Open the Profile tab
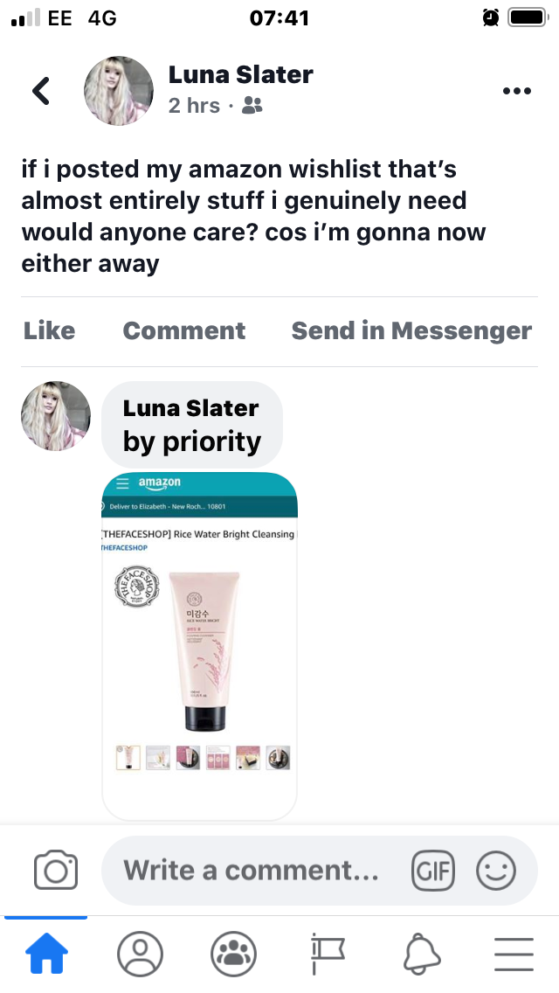Viewport: 559px width, 993px height. point(140,954)
